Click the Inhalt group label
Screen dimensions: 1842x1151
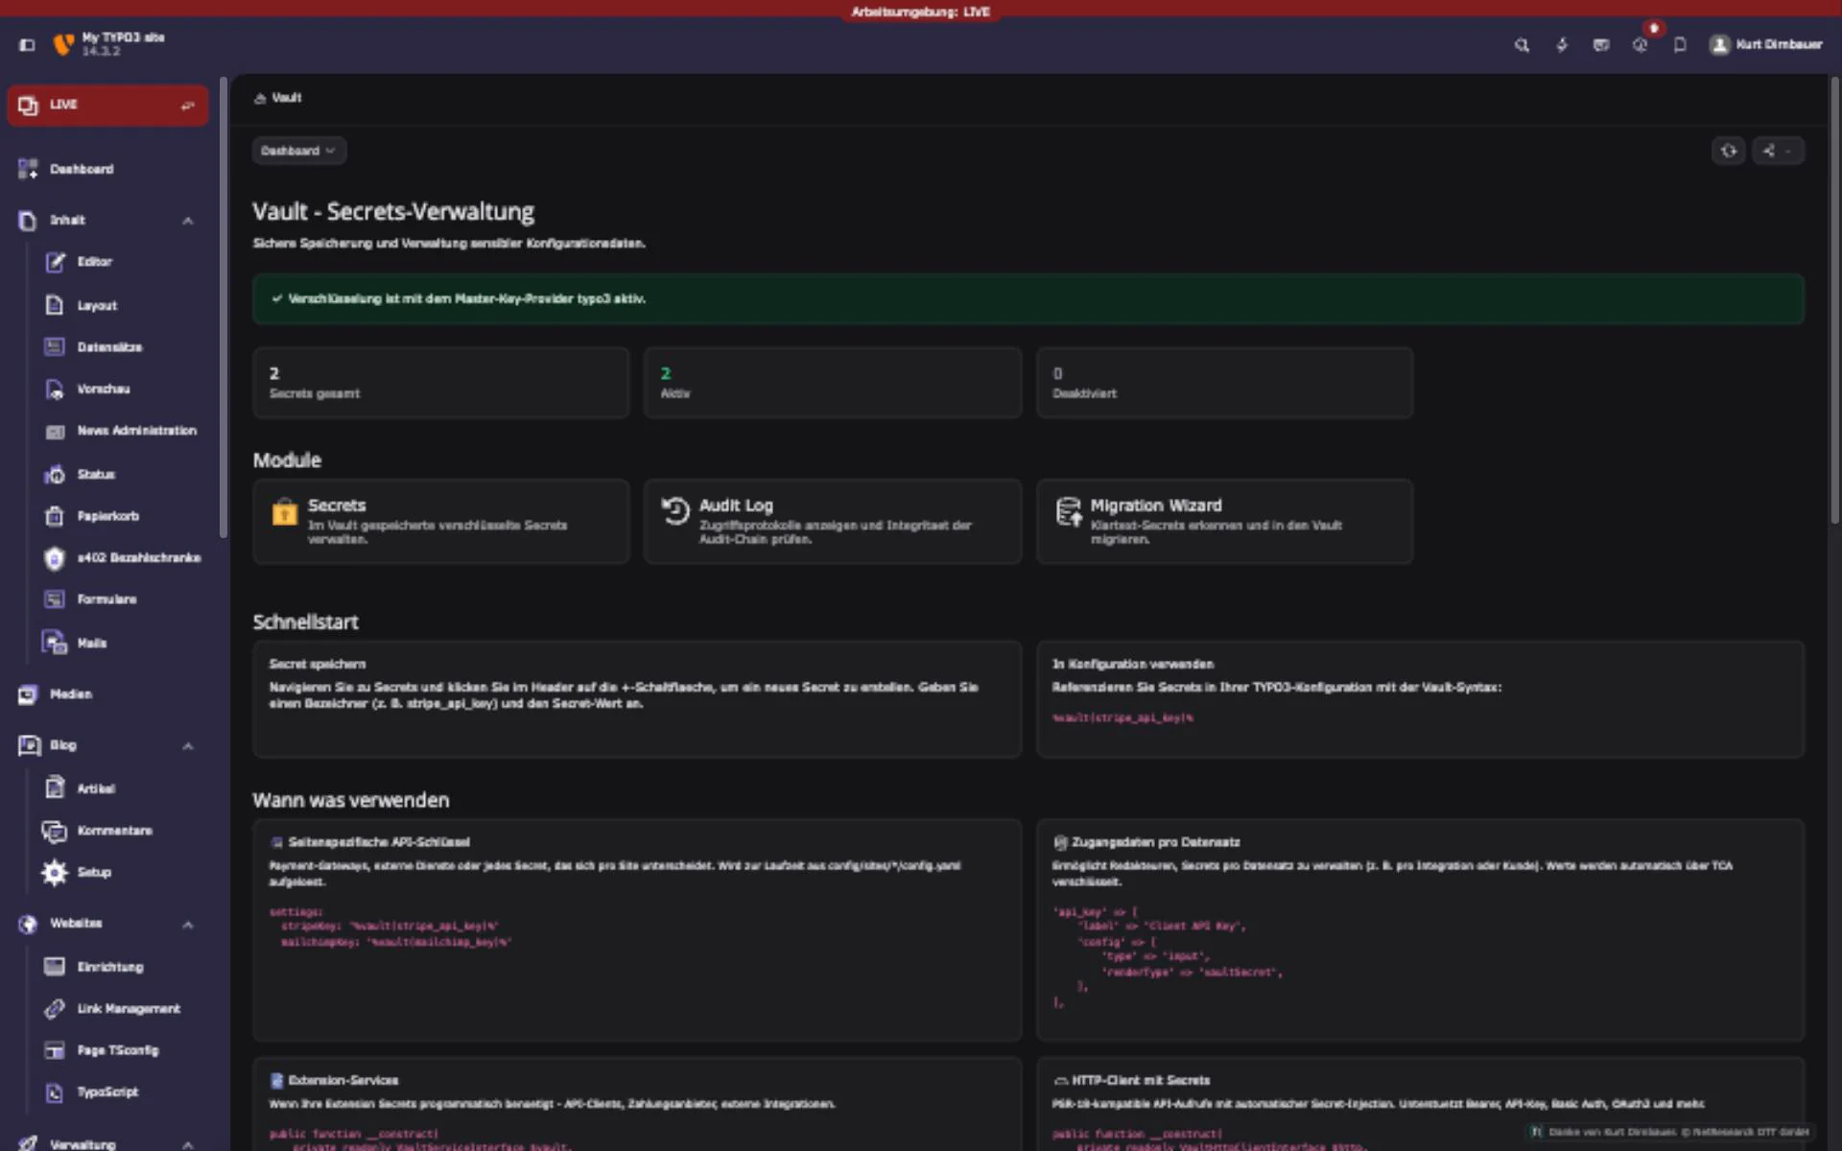67,220
